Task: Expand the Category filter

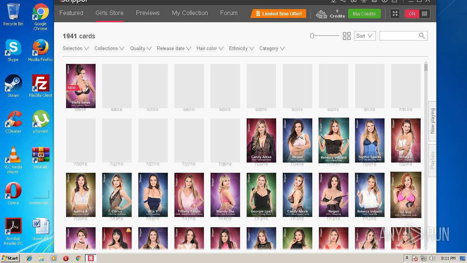Action: point(272,48)
